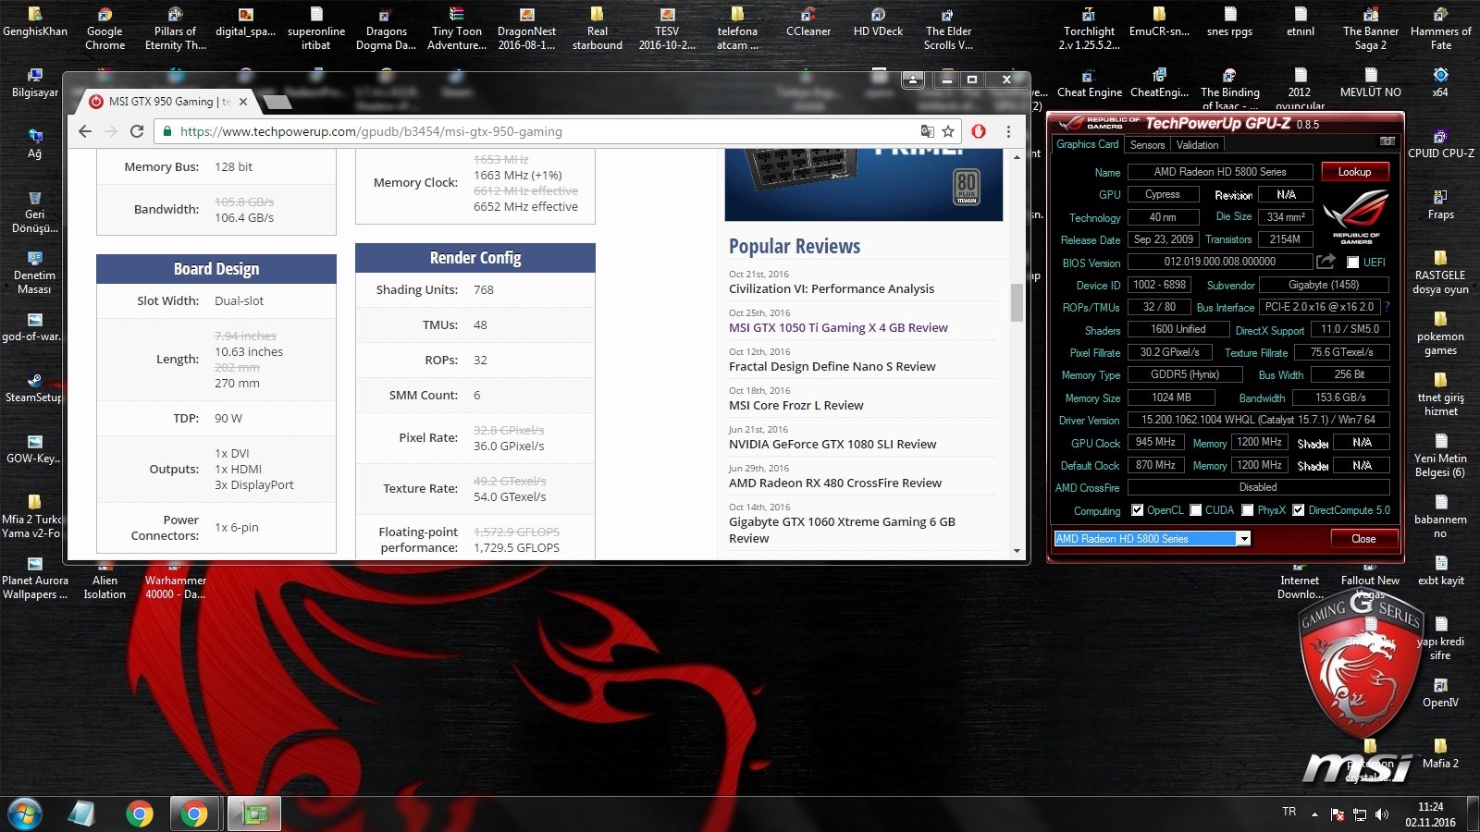Open a new Chrome tab
The width and height of the screenshot is (1480, 832).
pos(277,102)
